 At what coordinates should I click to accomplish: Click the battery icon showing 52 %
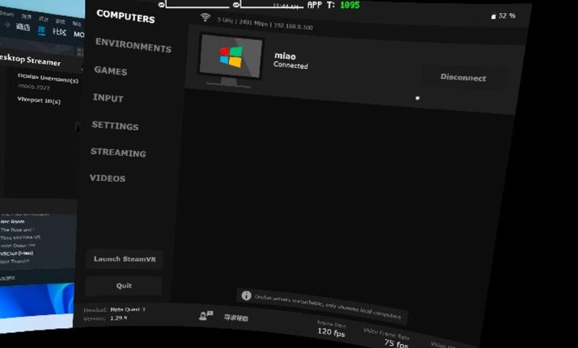pyautogui.click(x=493, y=16)
